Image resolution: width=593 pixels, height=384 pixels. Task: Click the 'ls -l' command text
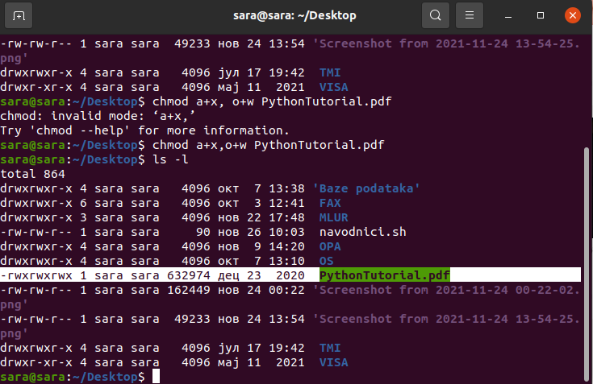(170, 159)
